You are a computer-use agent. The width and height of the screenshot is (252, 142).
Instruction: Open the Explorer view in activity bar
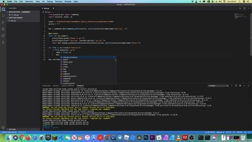(3, 9)
